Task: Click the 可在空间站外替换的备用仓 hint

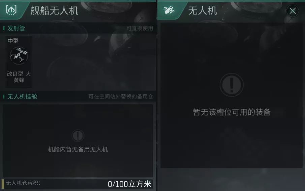Action: click(x=121, y=96)
